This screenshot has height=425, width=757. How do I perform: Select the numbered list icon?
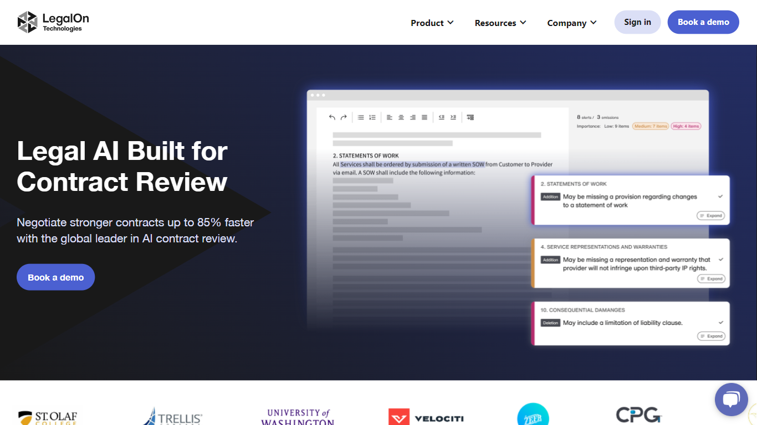coord(372,117)
